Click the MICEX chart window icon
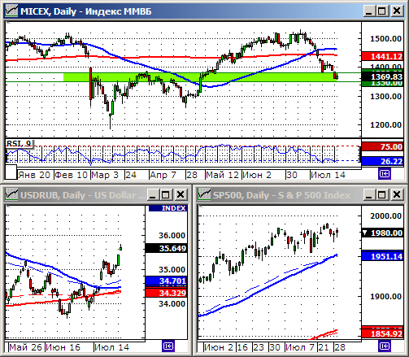Viewport: 409px width, 357px height. [11, 11]
